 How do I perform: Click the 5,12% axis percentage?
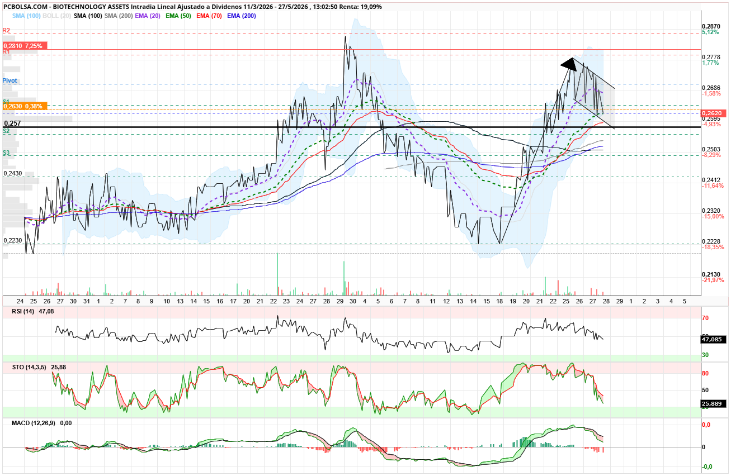tap(710, 32)
